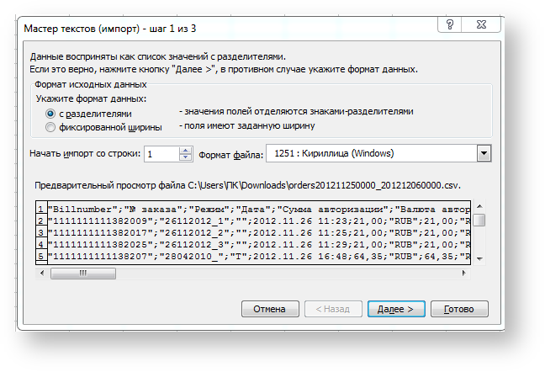Click the '1251 : Кириллица (Windows)' combo box
This screenshot has height=372, width=545.
[370, 153]
